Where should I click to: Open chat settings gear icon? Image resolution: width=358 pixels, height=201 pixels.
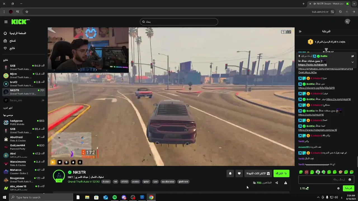click(338, 188)
